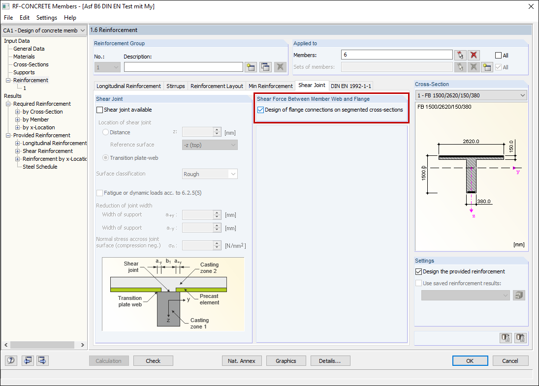Click delete reinforcement group icon

pyautogui.click(x=280, y=67)
